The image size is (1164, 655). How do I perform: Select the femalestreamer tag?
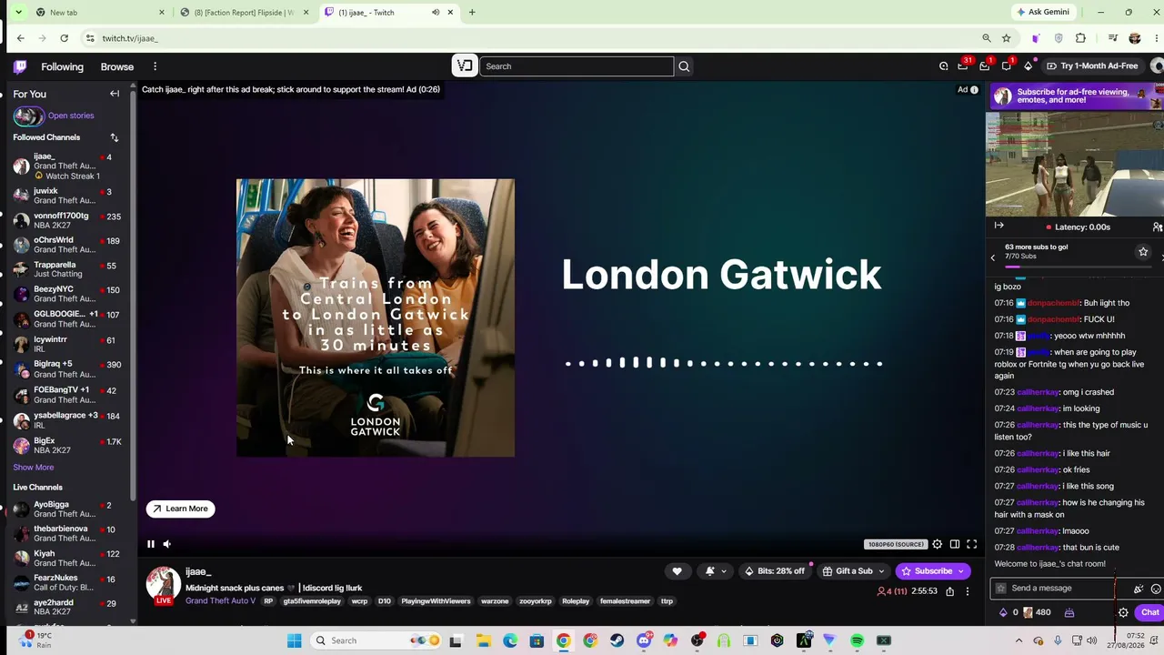625,601
